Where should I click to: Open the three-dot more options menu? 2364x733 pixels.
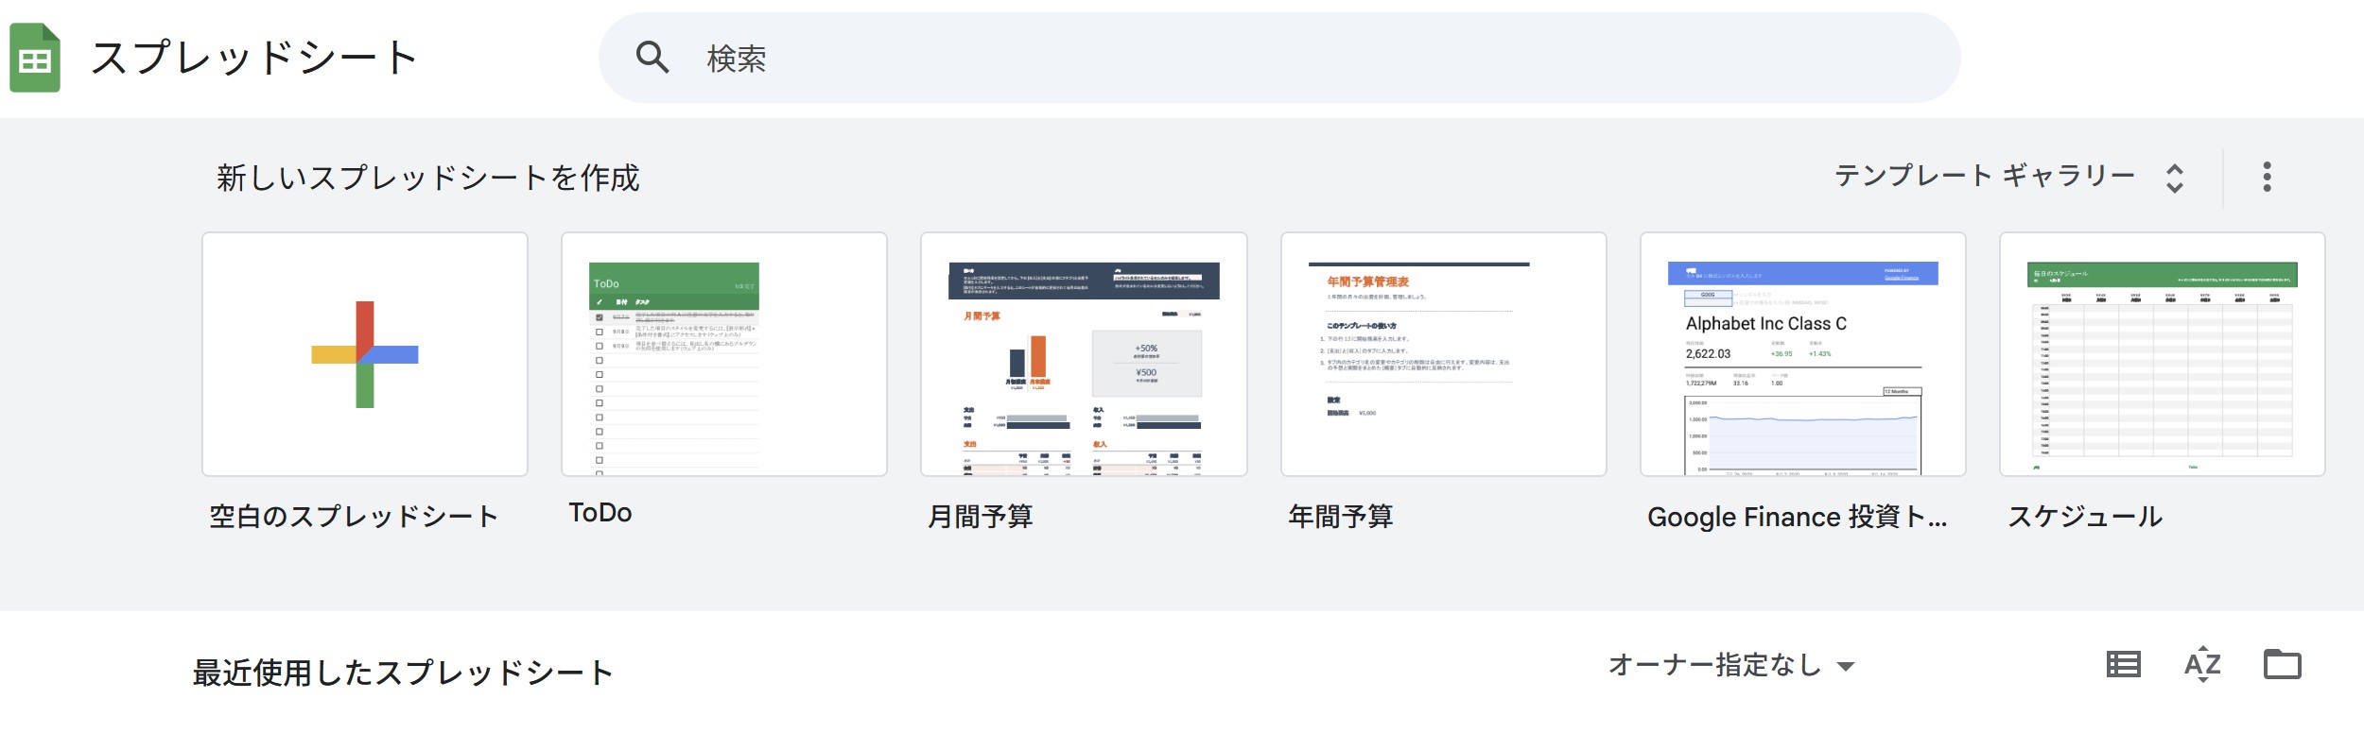pos(2267,177)
